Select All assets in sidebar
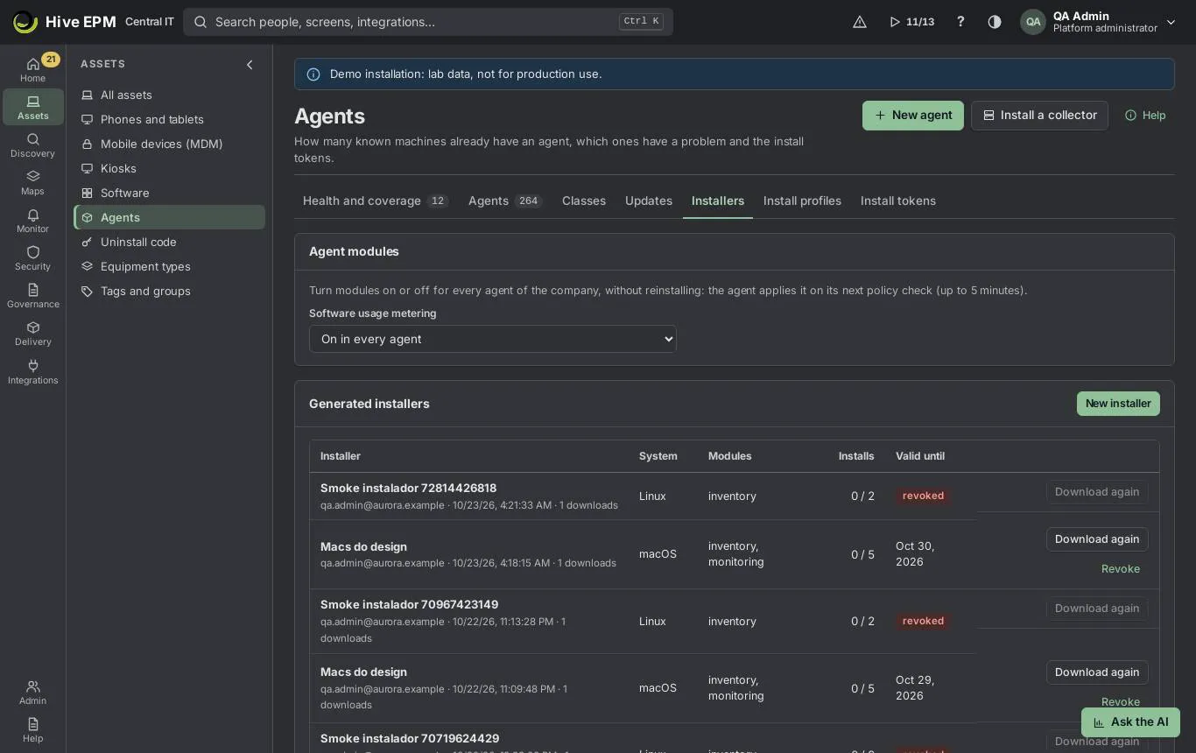Viewport: 1196px width, 753px height. click(x=170, y=95)
